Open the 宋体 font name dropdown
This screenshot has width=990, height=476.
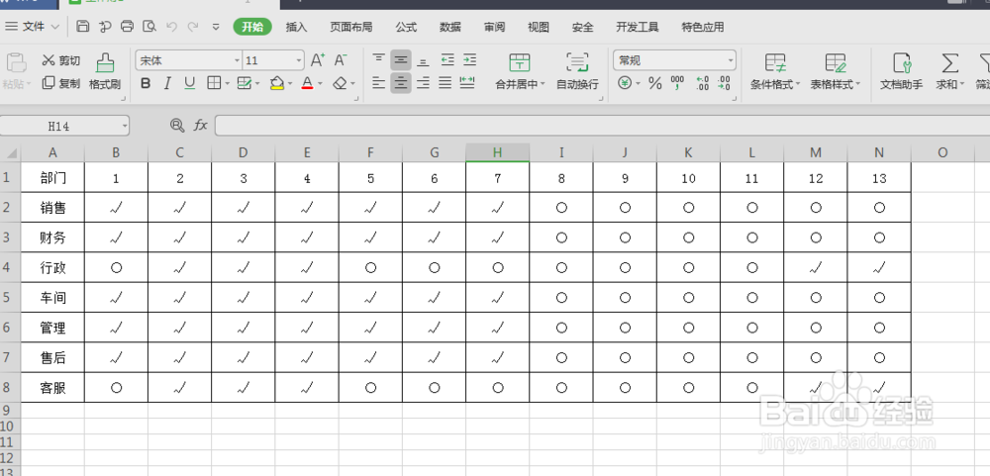point(238,60)
